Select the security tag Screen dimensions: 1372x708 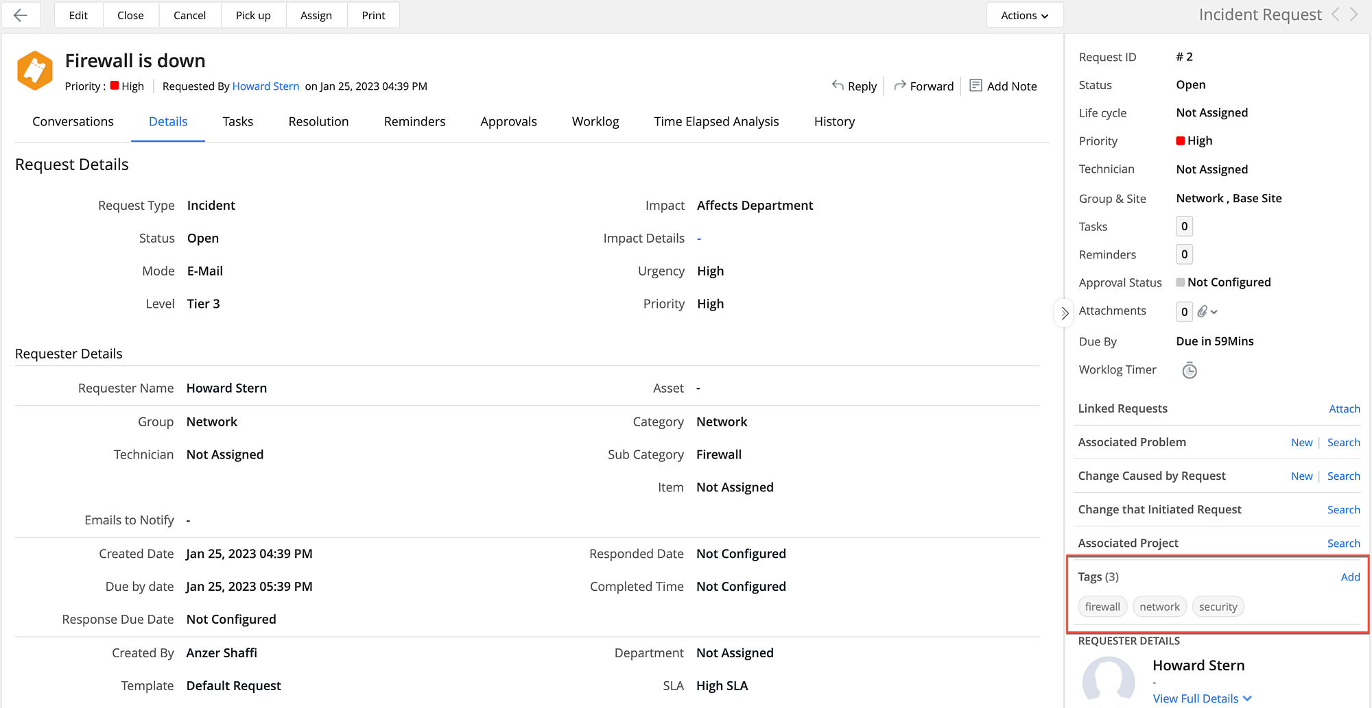click(1218, 607)
